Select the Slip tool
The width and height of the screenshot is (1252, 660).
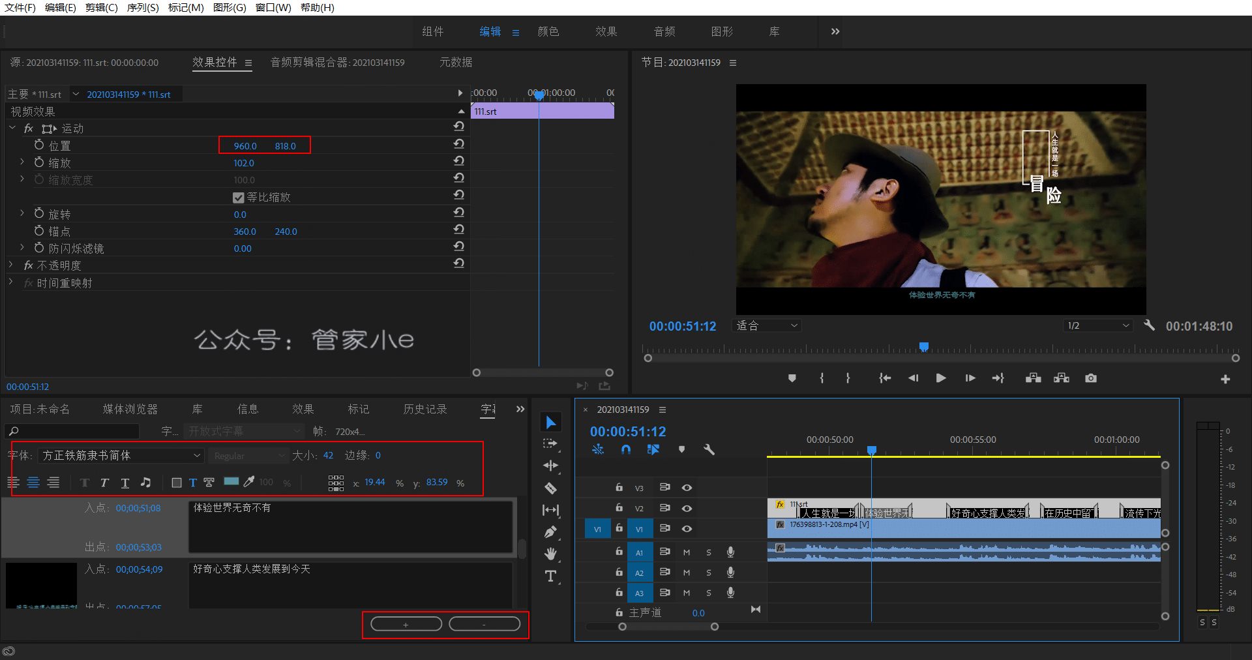pos(551,510)
